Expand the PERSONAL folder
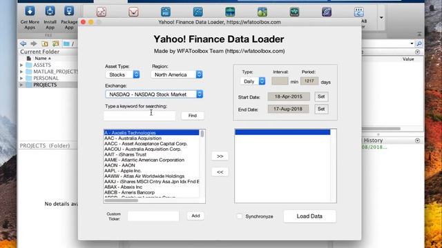 (21, 78)
